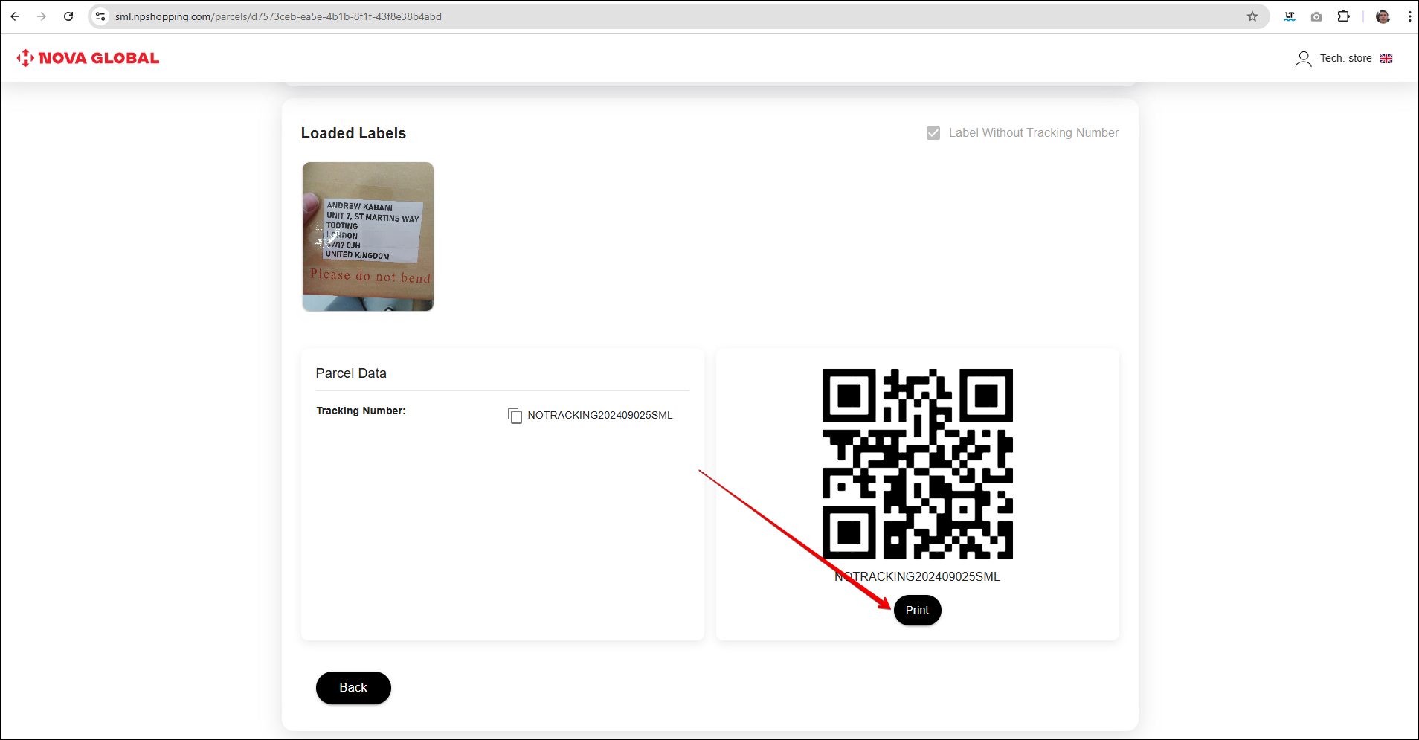Click the browser forward arrow
Image resolution: width=1419 pixels, height=740 pixels.
42,16
